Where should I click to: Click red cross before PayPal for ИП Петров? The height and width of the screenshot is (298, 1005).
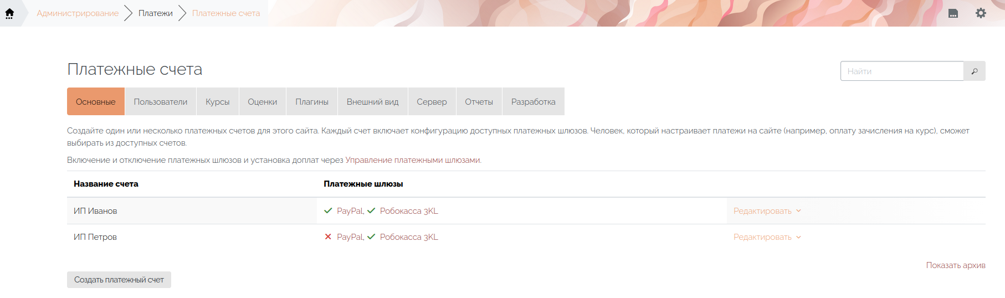tap(328, 237)
